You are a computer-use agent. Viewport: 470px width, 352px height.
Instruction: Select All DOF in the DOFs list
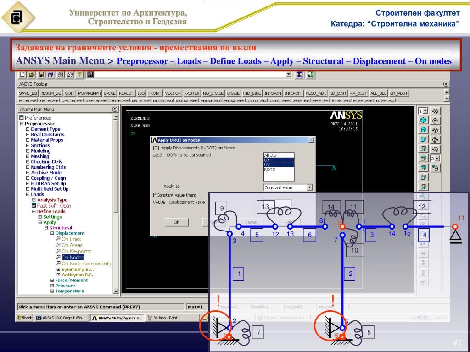coord(279,155)
